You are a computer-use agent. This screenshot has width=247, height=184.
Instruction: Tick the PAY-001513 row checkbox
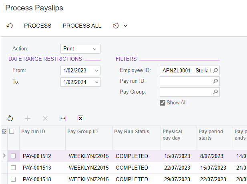pos(13,168)
